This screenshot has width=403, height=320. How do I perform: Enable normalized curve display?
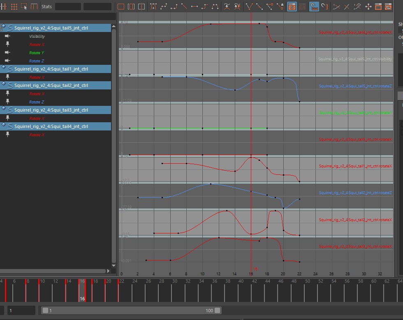point(336,7)
